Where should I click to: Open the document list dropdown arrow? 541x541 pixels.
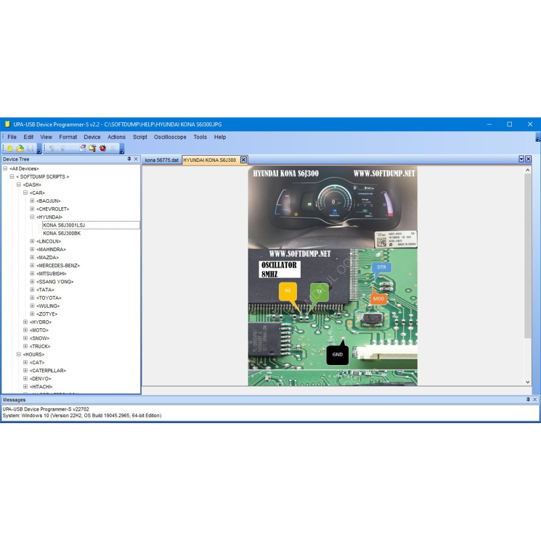(522, 159)
